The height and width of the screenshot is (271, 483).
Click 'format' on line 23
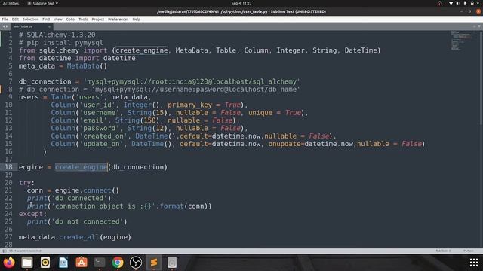pyautogui.click(x=171, y=206)
